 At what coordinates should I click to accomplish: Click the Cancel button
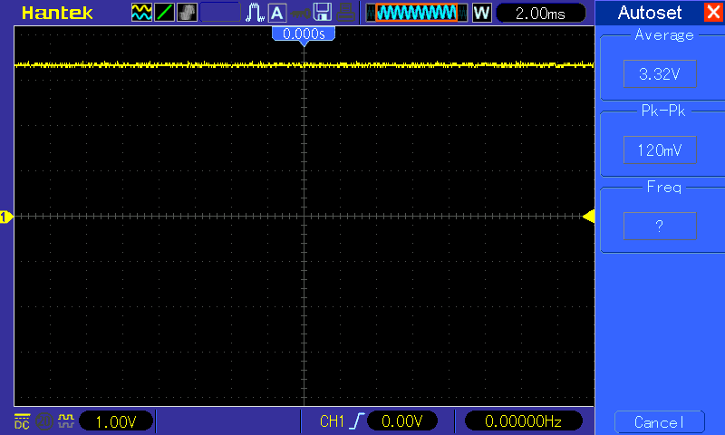tap(660, 422)
